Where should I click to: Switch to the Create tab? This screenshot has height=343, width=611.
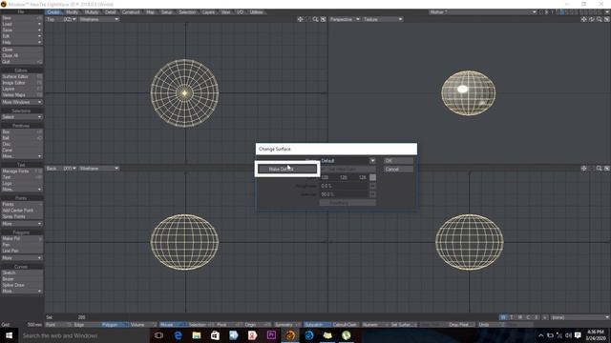click(x=53, y=12)
